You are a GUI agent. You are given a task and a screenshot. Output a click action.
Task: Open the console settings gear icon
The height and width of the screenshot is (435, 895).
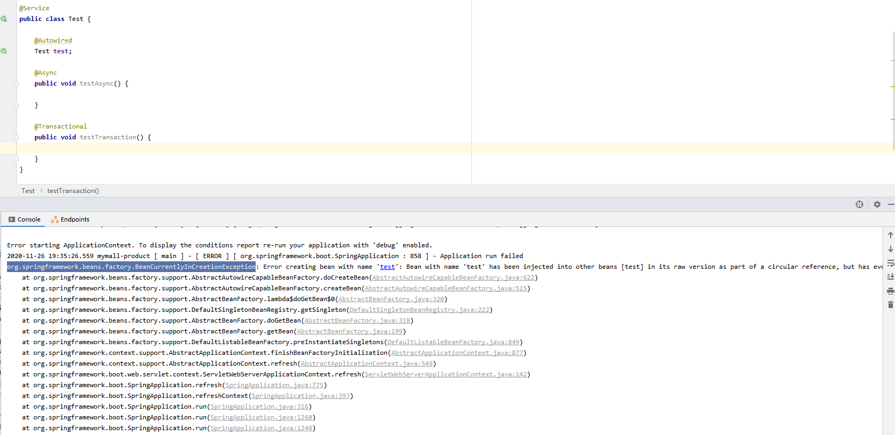click(877, 204)
